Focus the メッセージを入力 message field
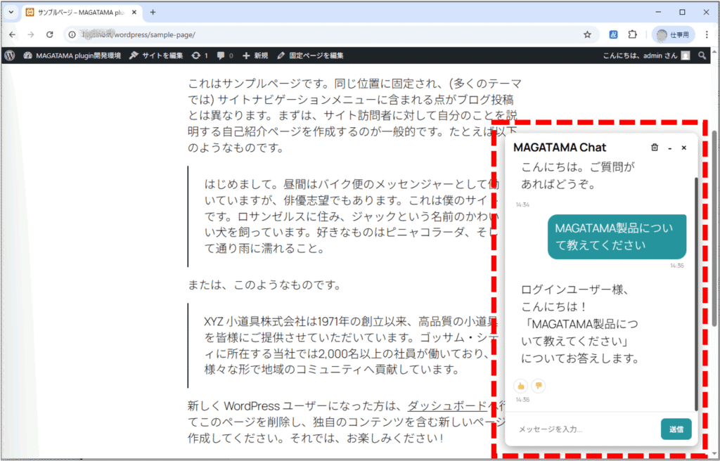Screen dimensions: 720x461 point(584,429)
